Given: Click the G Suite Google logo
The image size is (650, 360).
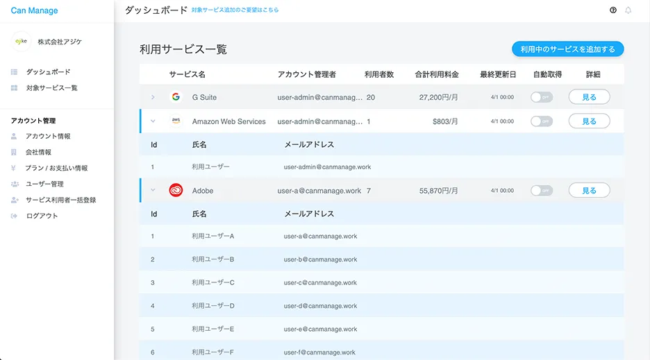Looking at the screenshot, I should (x=176, y=97).
